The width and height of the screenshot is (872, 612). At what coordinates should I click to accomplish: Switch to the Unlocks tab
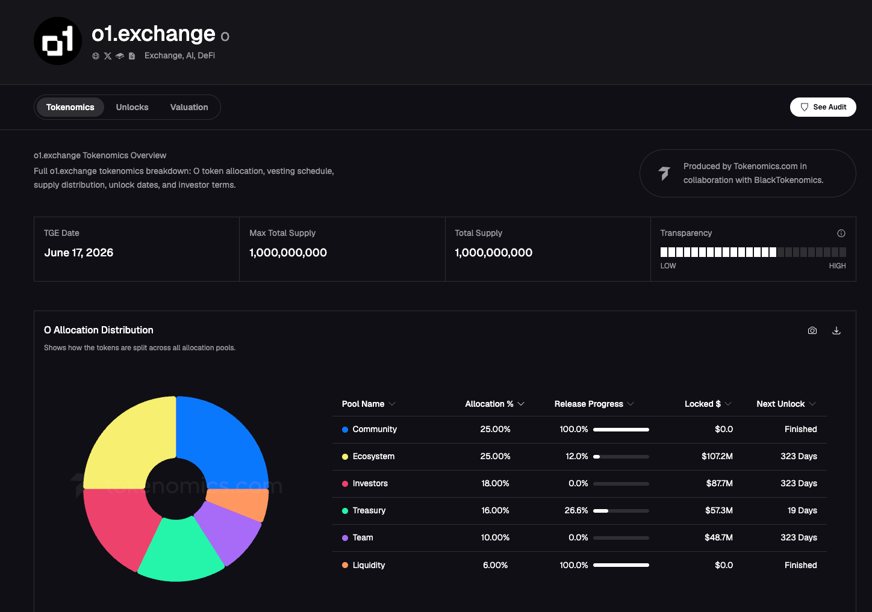coord(132,107)
